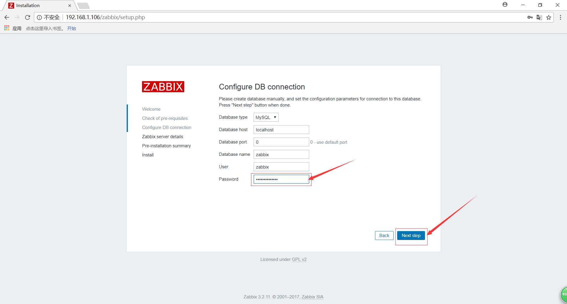This screenshot has width=567, height=304.
Task: Click the Password input field
Action: [281, 179]
